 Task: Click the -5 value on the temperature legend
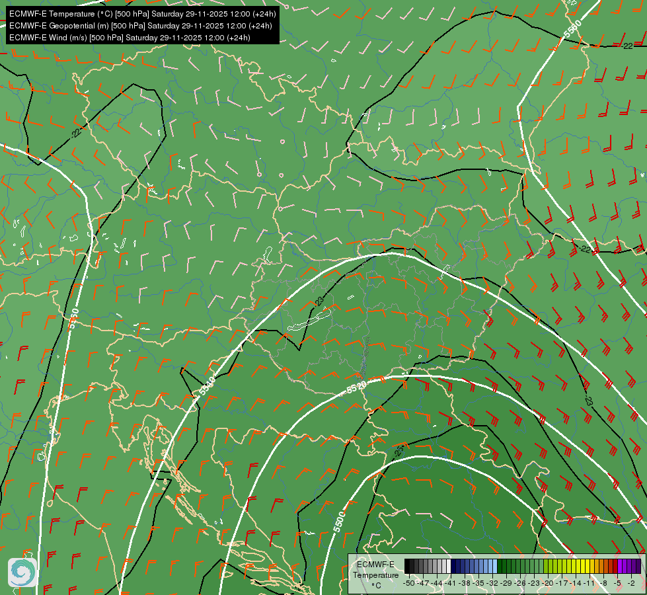pyautogui.click(x=617, y=583)
